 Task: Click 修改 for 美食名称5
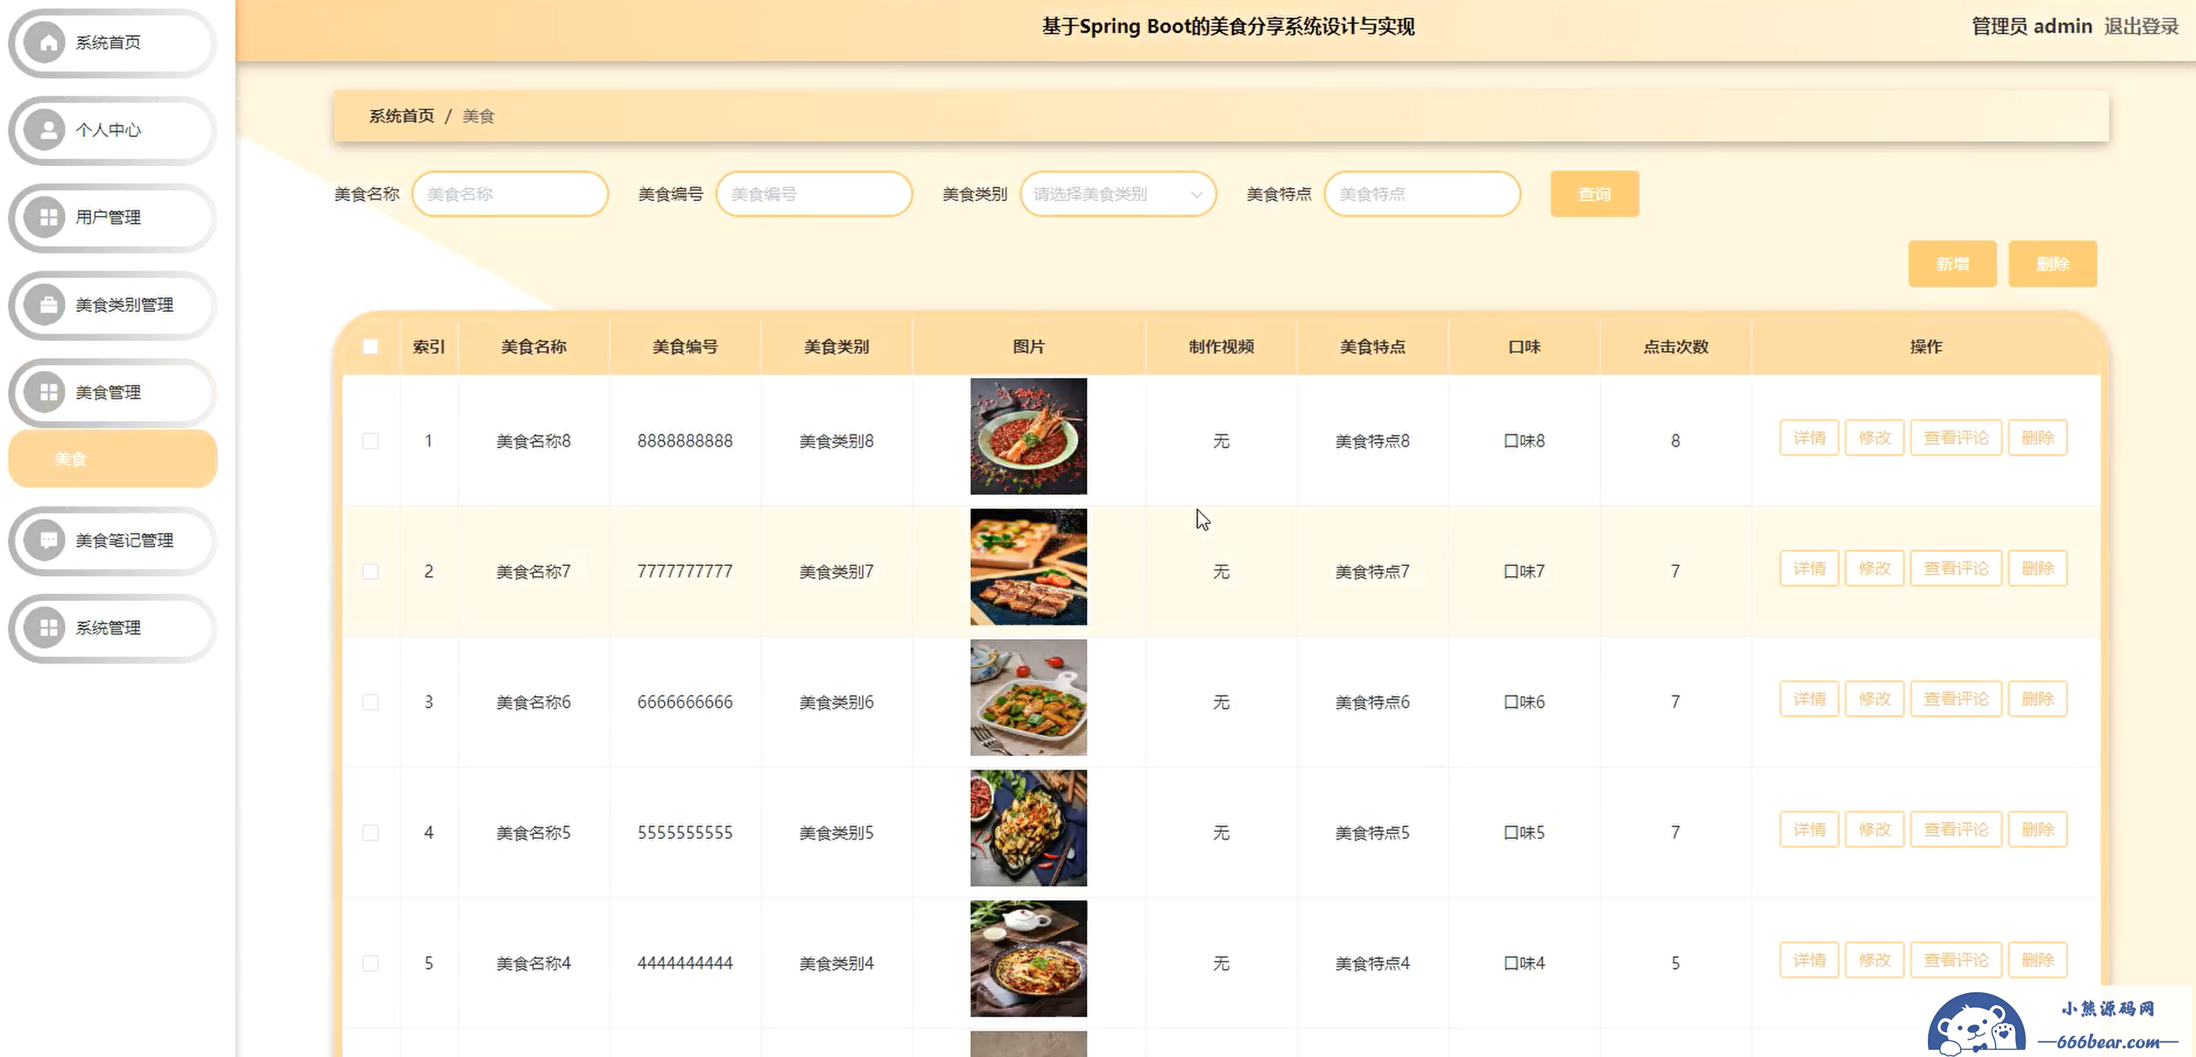[1875, 829]
